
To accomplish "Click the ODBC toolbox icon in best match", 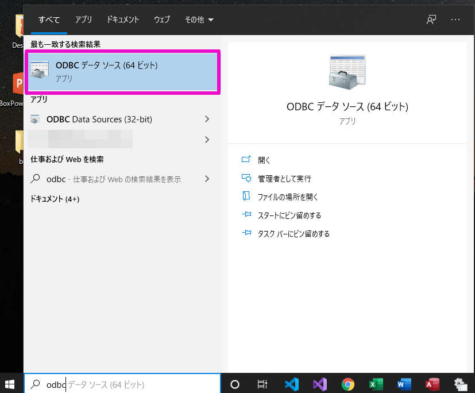I will [x=40, y=70].
